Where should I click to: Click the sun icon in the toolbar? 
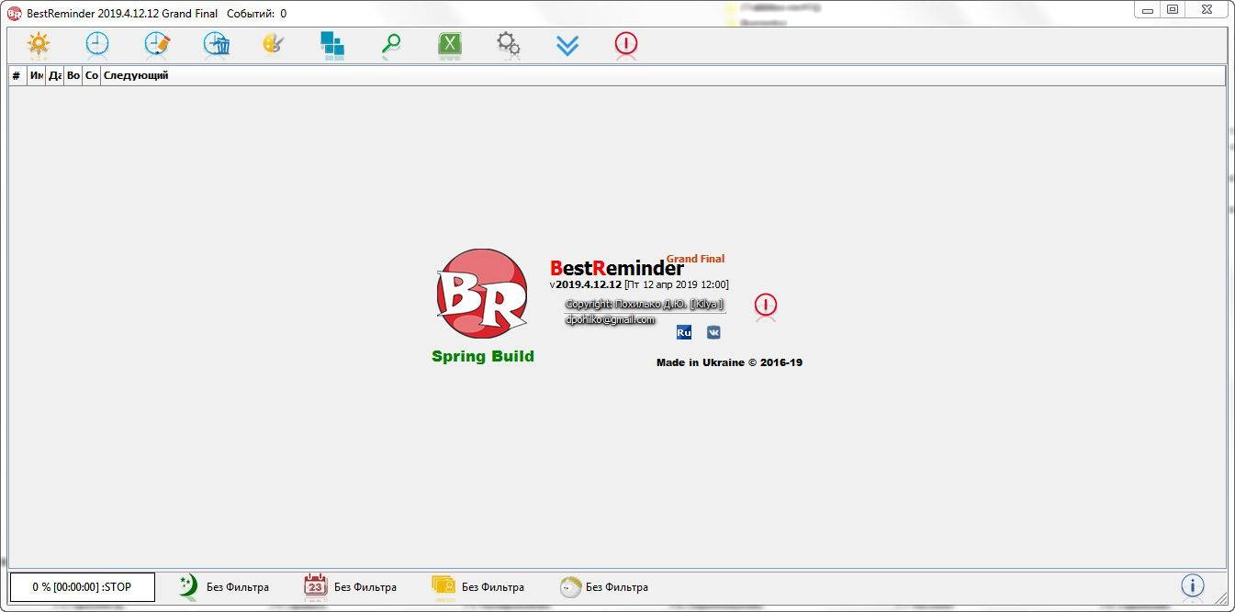[x=39, y=44]
